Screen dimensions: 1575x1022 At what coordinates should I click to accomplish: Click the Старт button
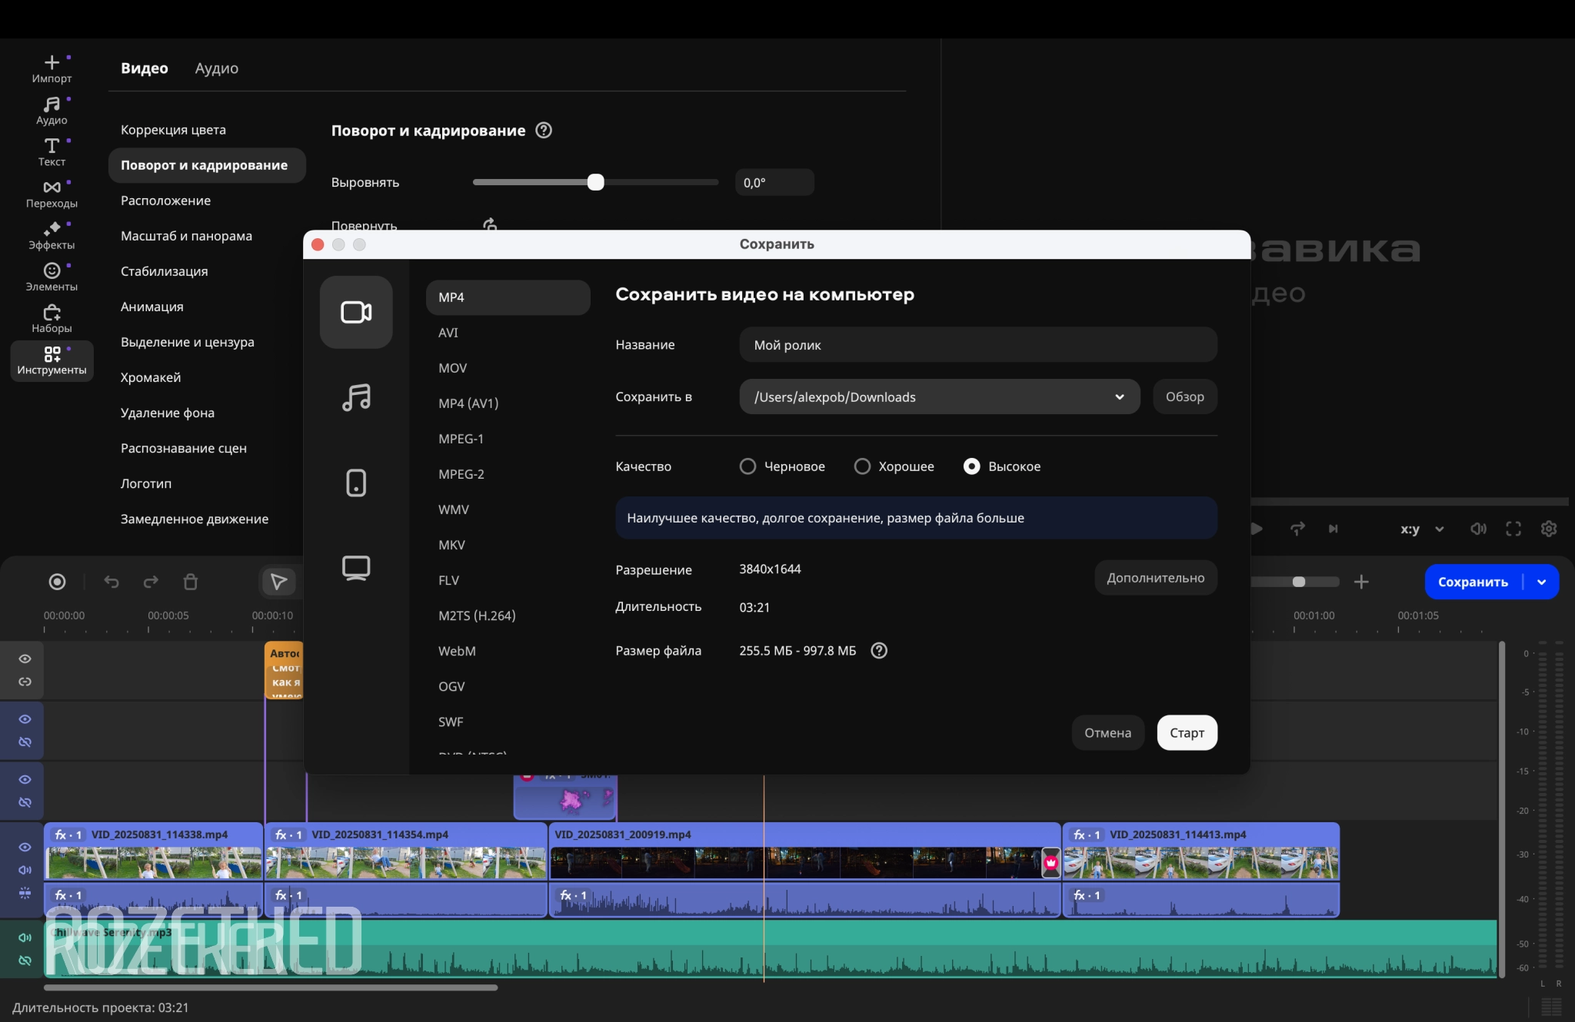coord(1187,733)
